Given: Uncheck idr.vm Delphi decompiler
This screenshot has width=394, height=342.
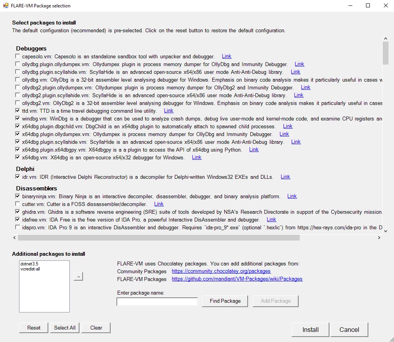Looking at the screenshot, I should coord(18,177).
